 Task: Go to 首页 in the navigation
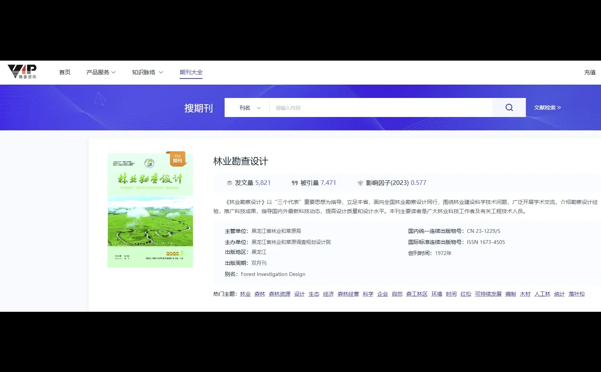click(x=65, y=72)
